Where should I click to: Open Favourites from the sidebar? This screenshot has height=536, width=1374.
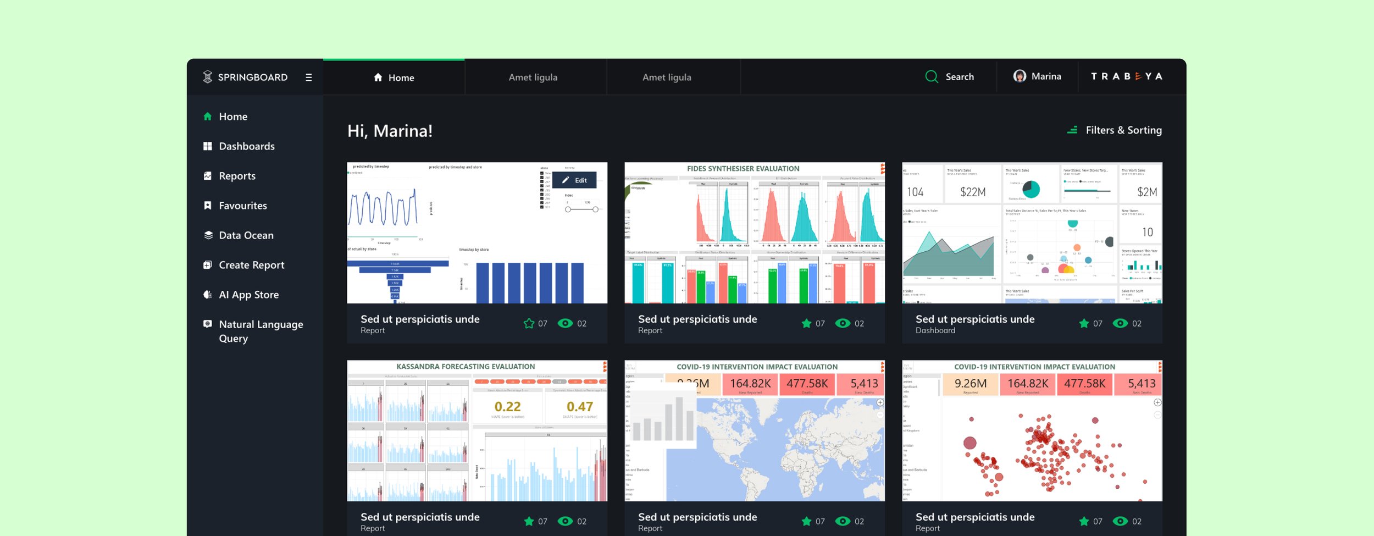243,206
